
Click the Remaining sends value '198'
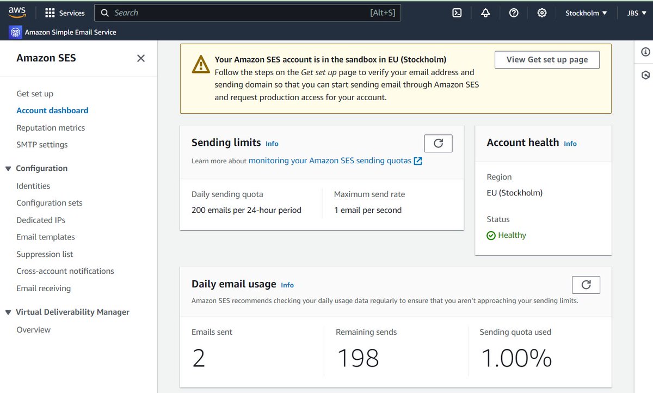pos(358,358)
